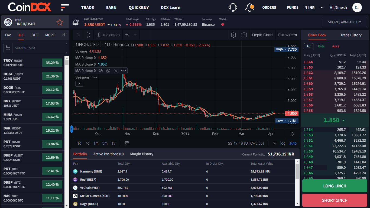Click the undo arrow in chart toolbar

127,35
